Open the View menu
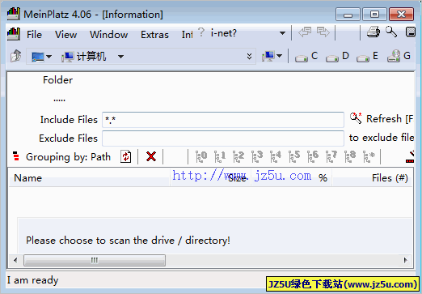The height and width of the screenshot is (294, 422). pos(65,35)
